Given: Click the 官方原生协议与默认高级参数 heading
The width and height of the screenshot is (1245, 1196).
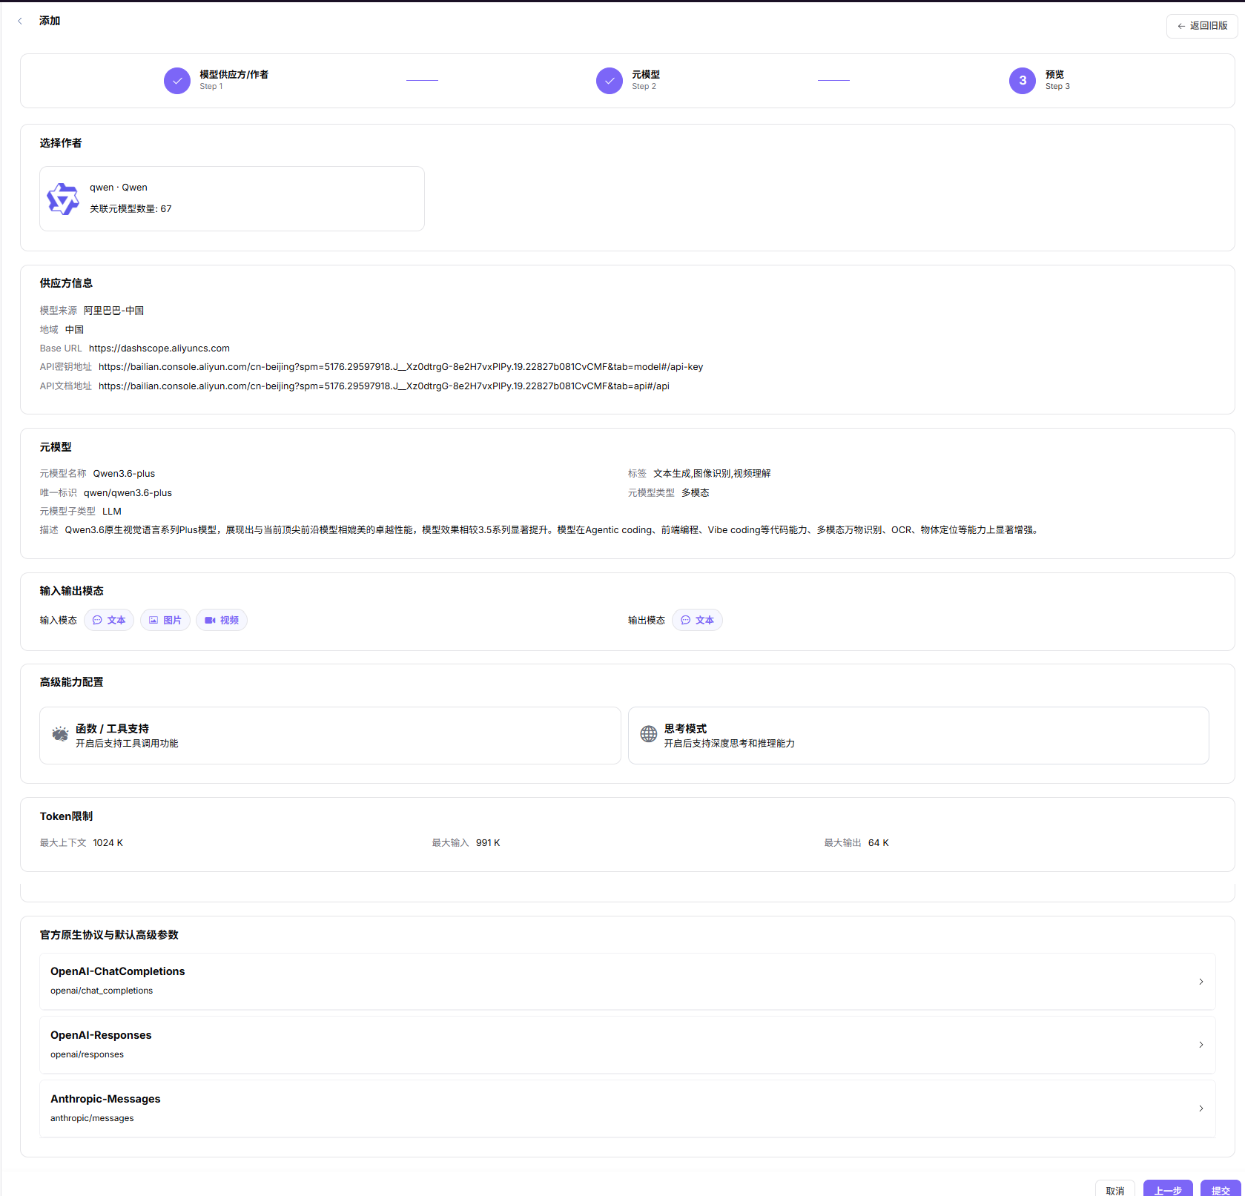Looking at the screenshot, I should (109, 935).
